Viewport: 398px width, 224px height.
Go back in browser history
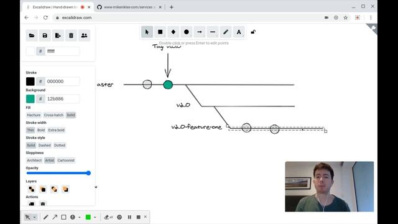click(26, 17)
